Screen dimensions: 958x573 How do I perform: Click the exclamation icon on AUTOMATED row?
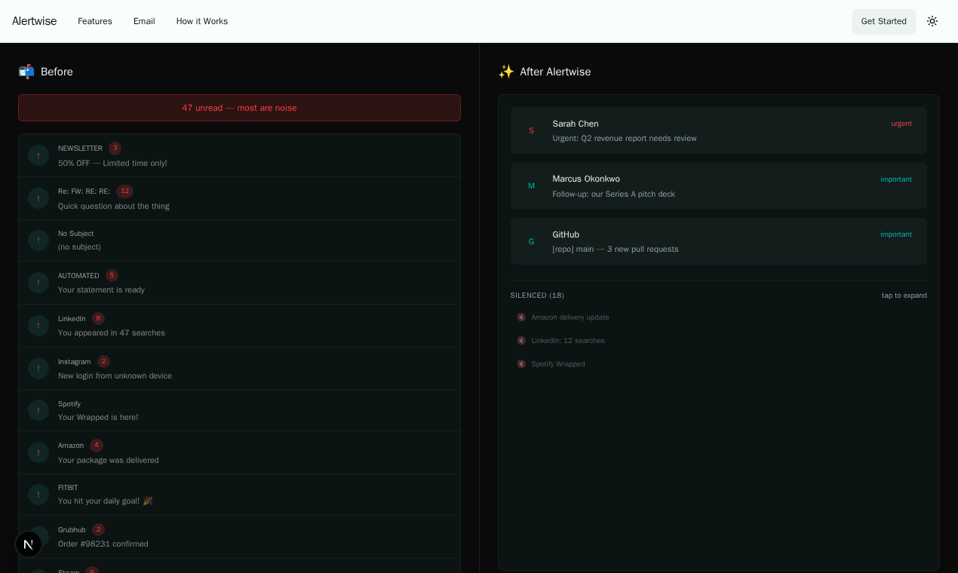tap(38, 283)
